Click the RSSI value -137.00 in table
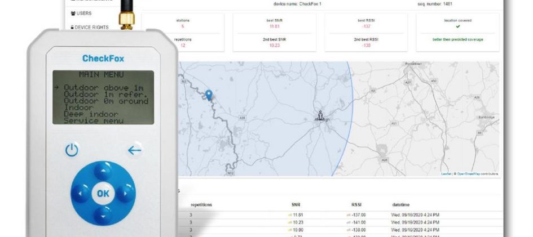This screenshot has height=237, width=533. [x=359, y=215]
